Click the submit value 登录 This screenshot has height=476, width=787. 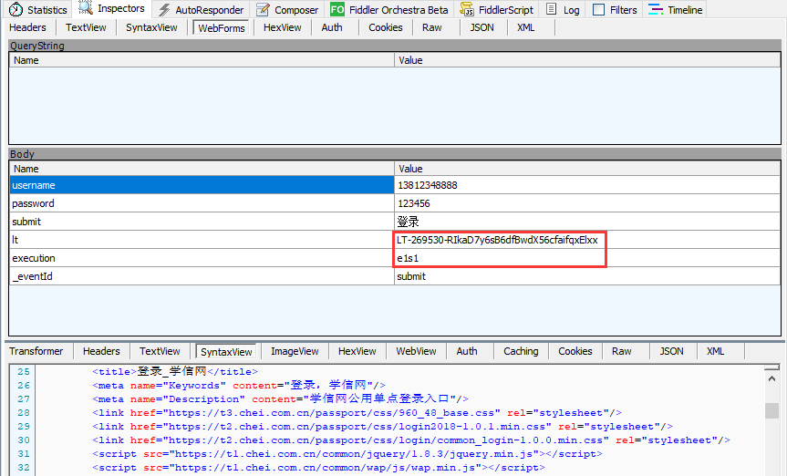click(x=408, y=222)
